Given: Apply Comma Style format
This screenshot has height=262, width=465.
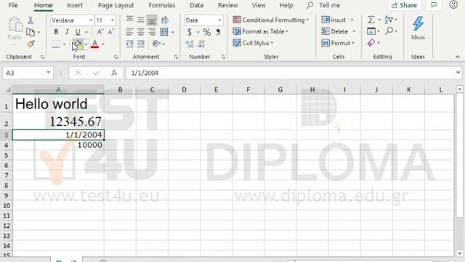Looking at the screenshot, I should [x=218, y=32].
